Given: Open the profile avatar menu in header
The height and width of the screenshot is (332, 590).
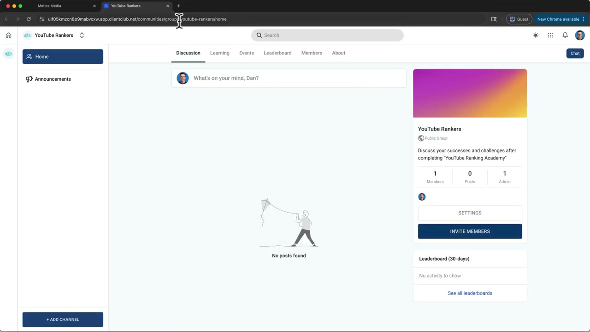Looking at the screenshot, I should 580,35.
